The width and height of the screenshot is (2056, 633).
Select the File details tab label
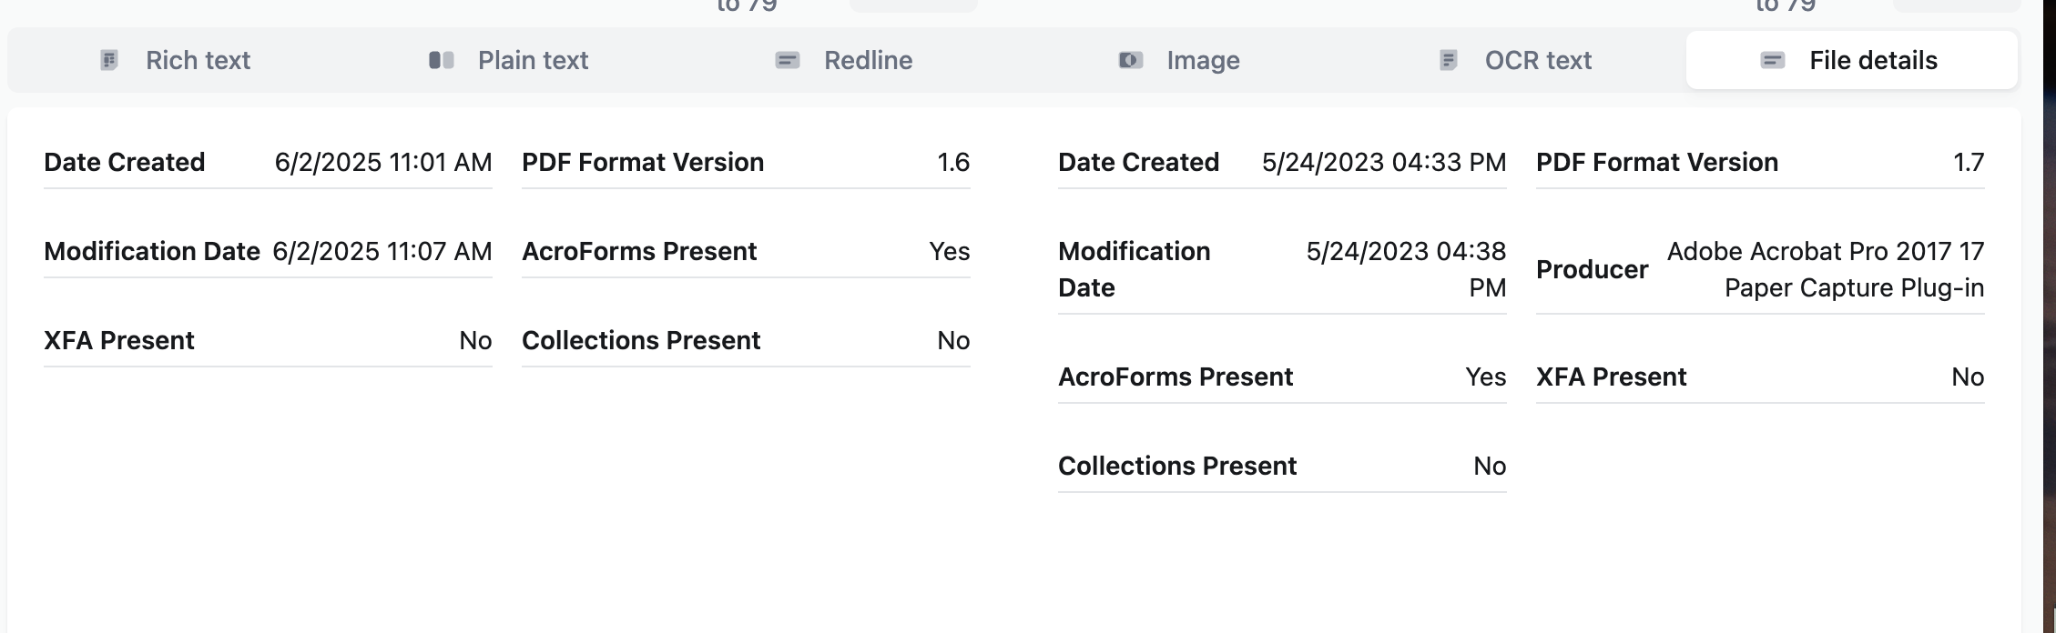1873,61
